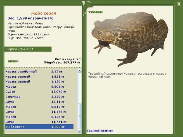Select Жерех 6,803 кг entry
The width and height of the screenshot is (183, 137).
39,86
